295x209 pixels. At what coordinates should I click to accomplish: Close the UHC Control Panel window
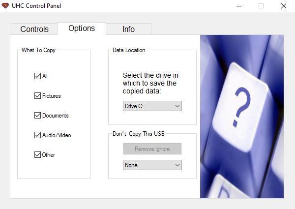point(284,6)
